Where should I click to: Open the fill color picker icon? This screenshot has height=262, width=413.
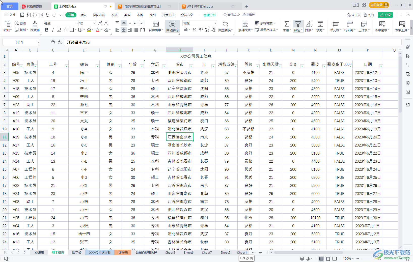pos(89,30)
